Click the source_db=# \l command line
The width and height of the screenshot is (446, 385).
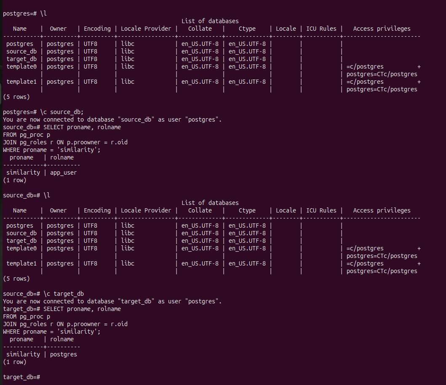tap(27, 195)
